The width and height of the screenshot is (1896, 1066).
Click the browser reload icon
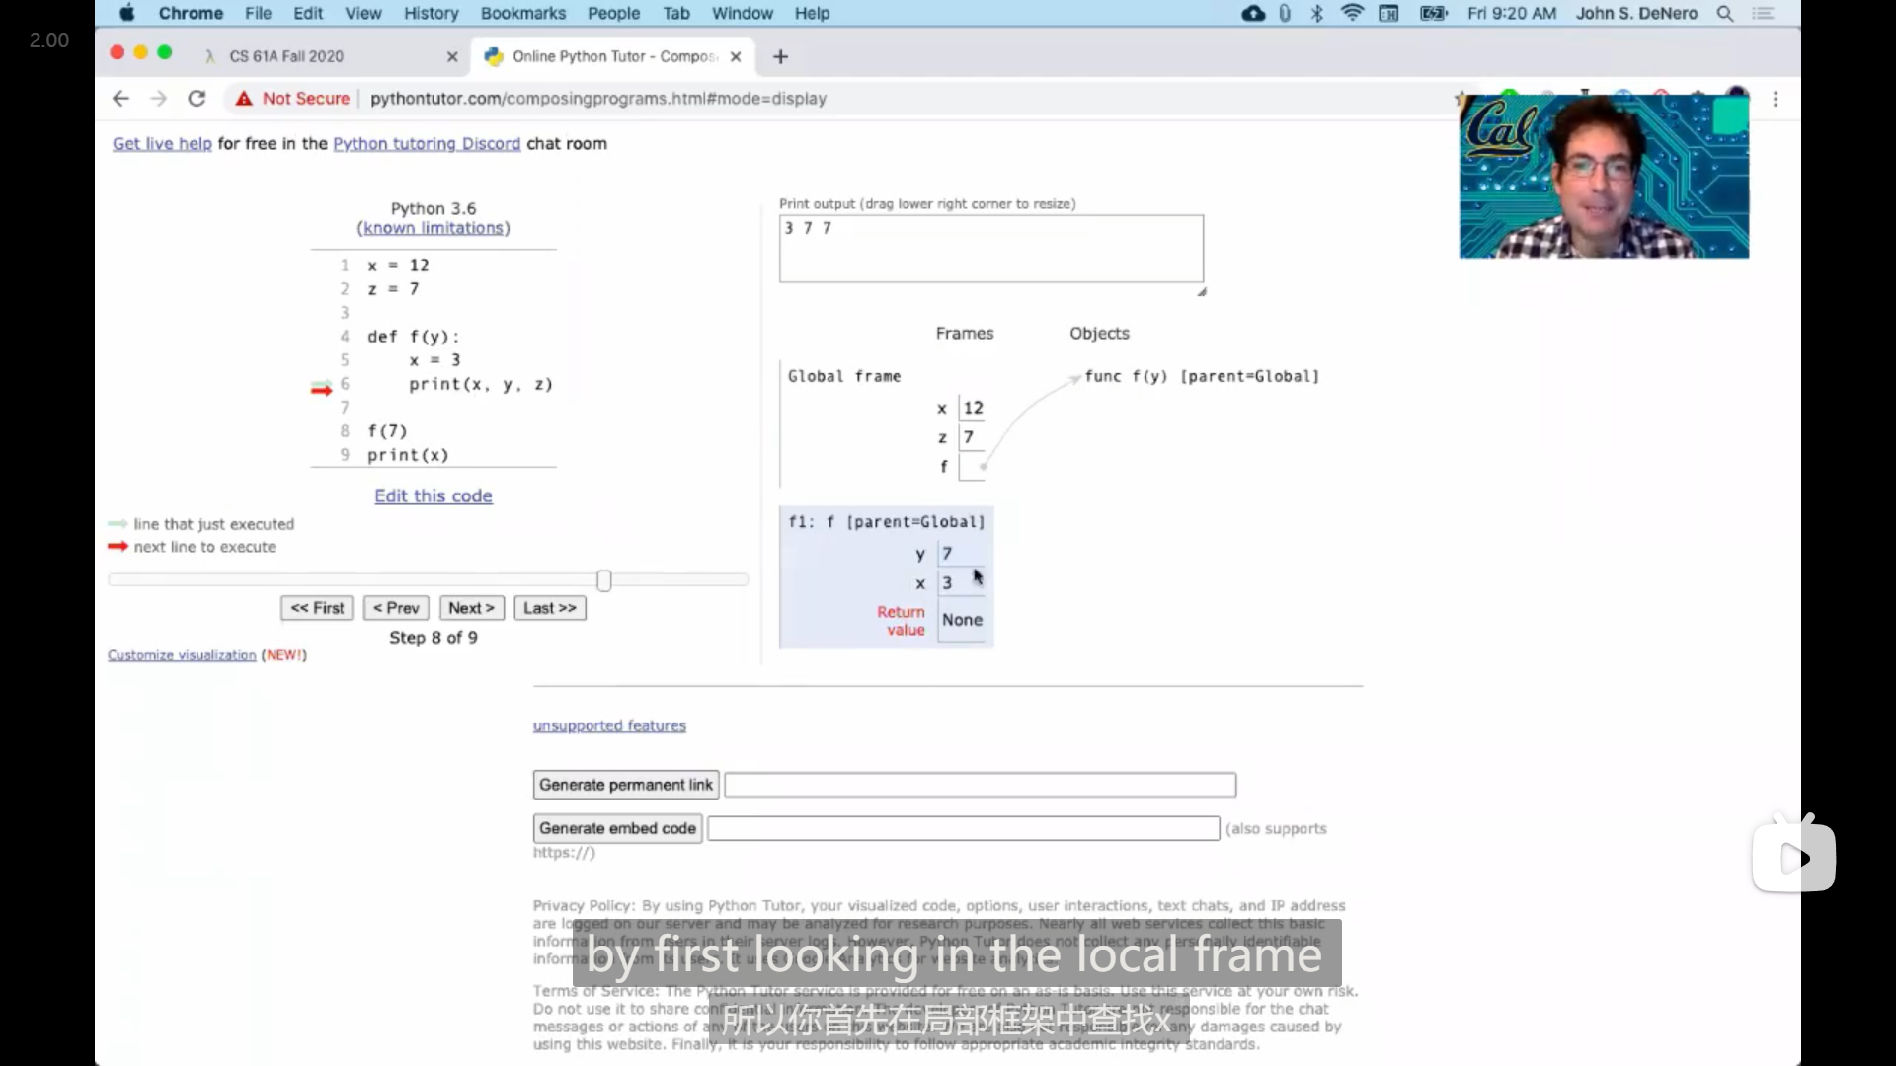[197, 99]
